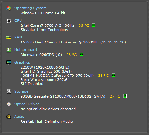
Task: Open the Graphics section heading link
Action: tap(22, 62)
